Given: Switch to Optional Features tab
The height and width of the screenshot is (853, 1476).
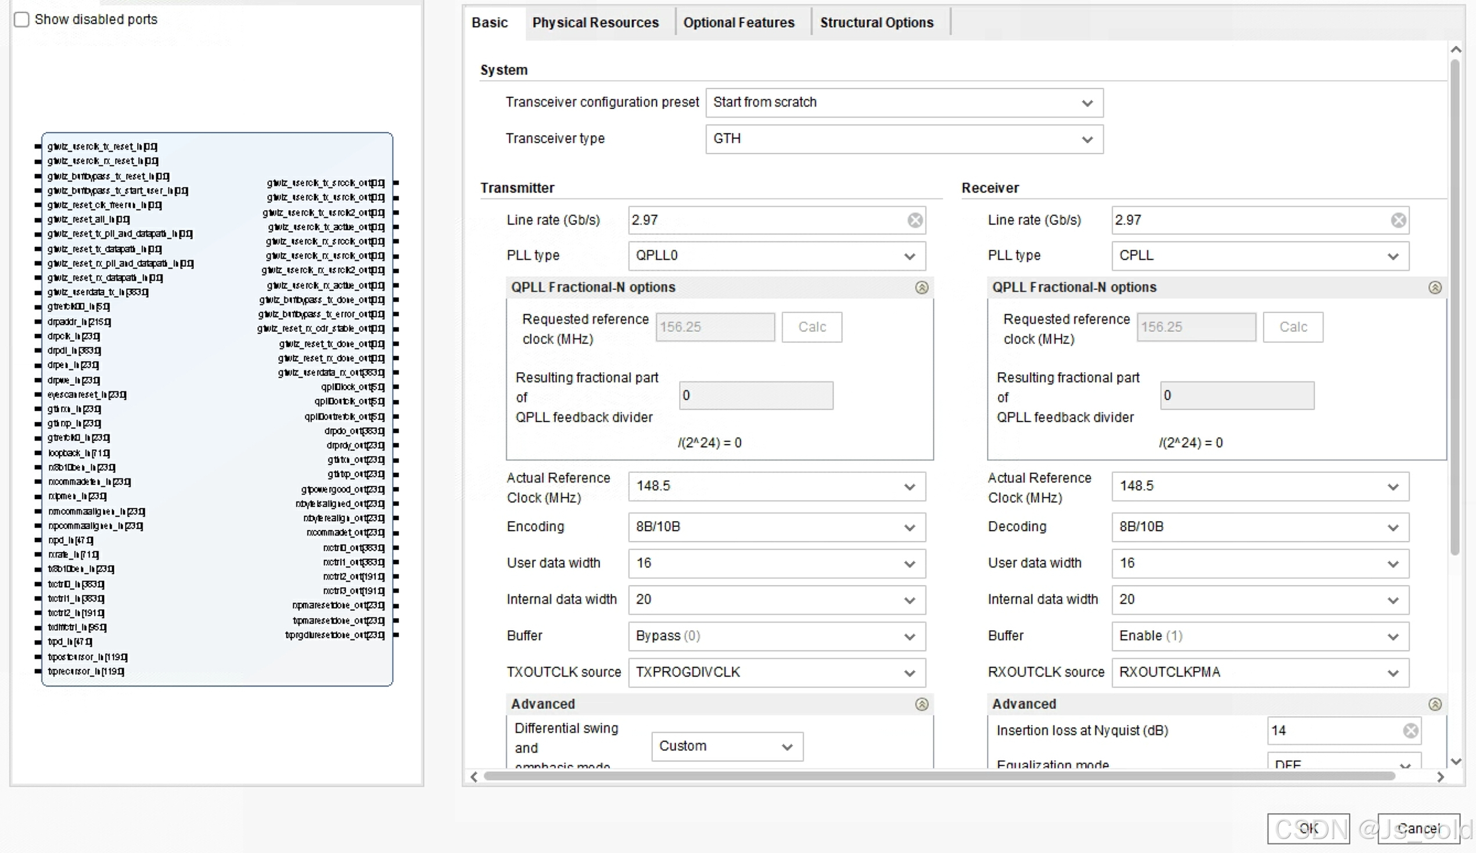Looking at the screenshot, I should [739, 23].
